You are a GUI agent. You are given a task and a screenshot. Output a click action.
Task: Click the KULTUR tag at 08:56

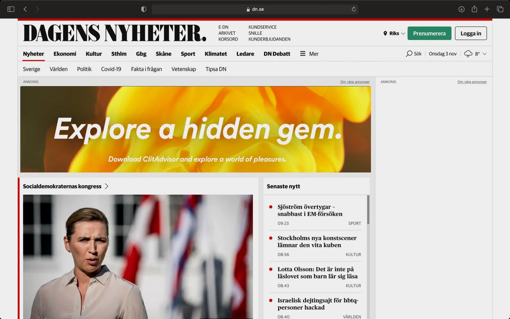point(353,255)
